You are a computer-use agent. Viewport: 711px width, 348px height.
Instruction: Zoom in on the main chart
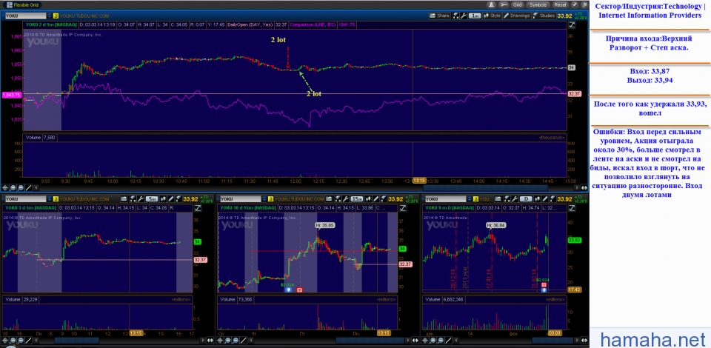13,187
